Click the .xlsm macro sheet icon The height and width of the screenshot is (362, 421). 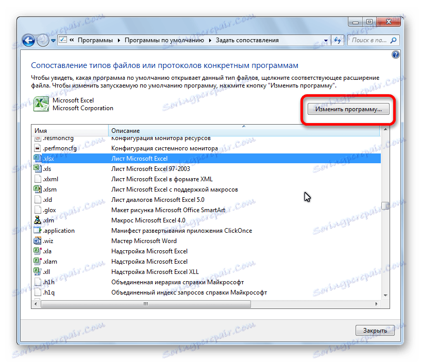pos(37,189)
